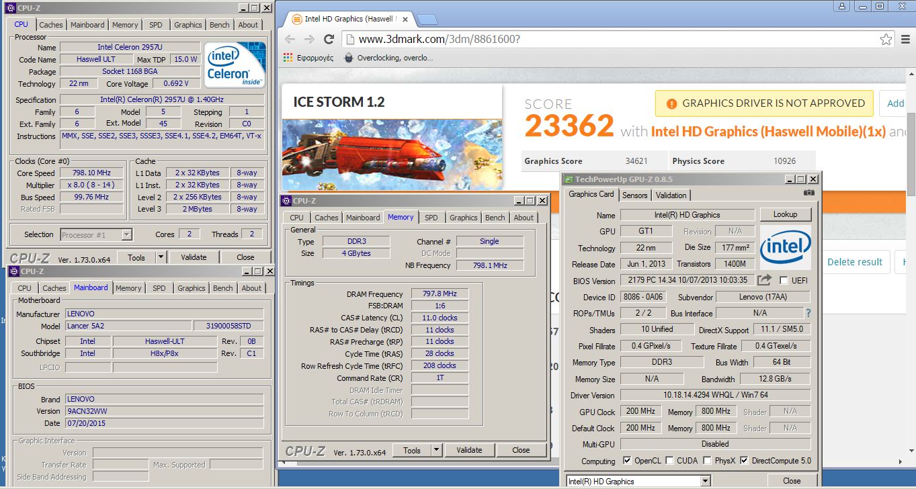Click Tools button in CPU-Z Memory window
Screen dimensions: 916x489
pos(412,450)
